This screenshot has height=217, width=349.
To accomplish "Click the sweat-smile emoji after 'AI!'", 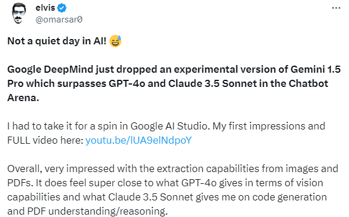I will (x=115, y=41).
